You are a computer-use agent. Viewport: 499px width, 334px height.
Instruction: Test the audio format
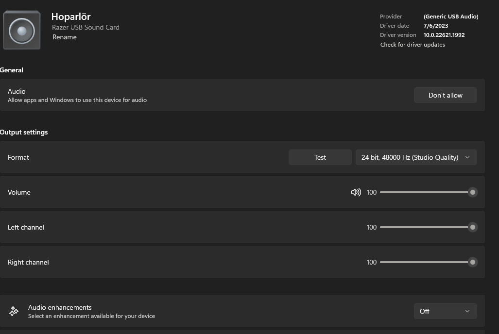tap(320, 157)
